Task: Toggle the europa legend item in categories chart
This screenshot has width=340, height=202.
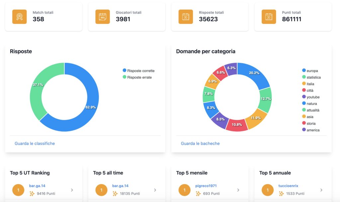Action: (x=310, y=70)
